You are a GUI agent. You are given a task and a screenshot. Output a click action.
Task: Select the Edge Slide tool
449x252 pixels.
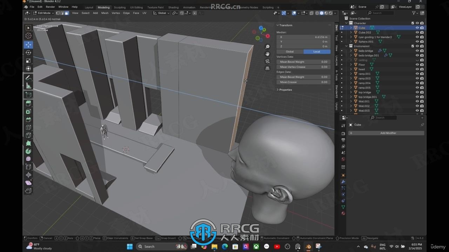(x=28, y=167)
